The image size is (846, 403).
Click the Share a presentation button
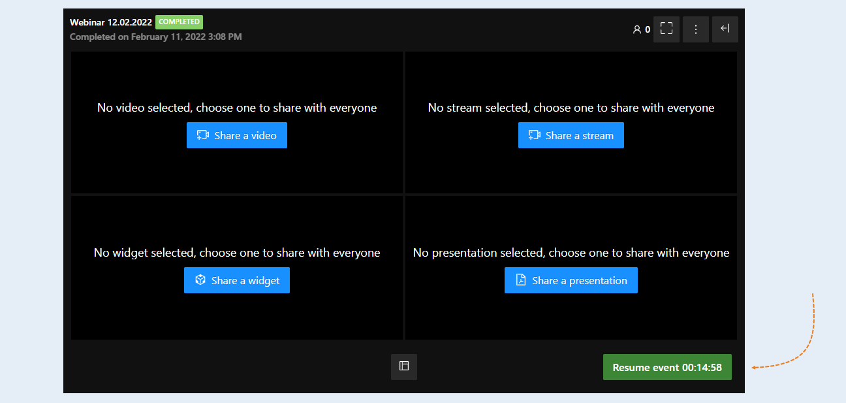pyautogui.click(x=571, y=280)
